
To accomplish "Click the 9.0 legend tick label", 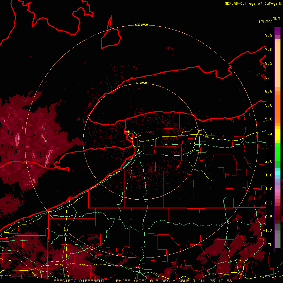I will point(269,49).
